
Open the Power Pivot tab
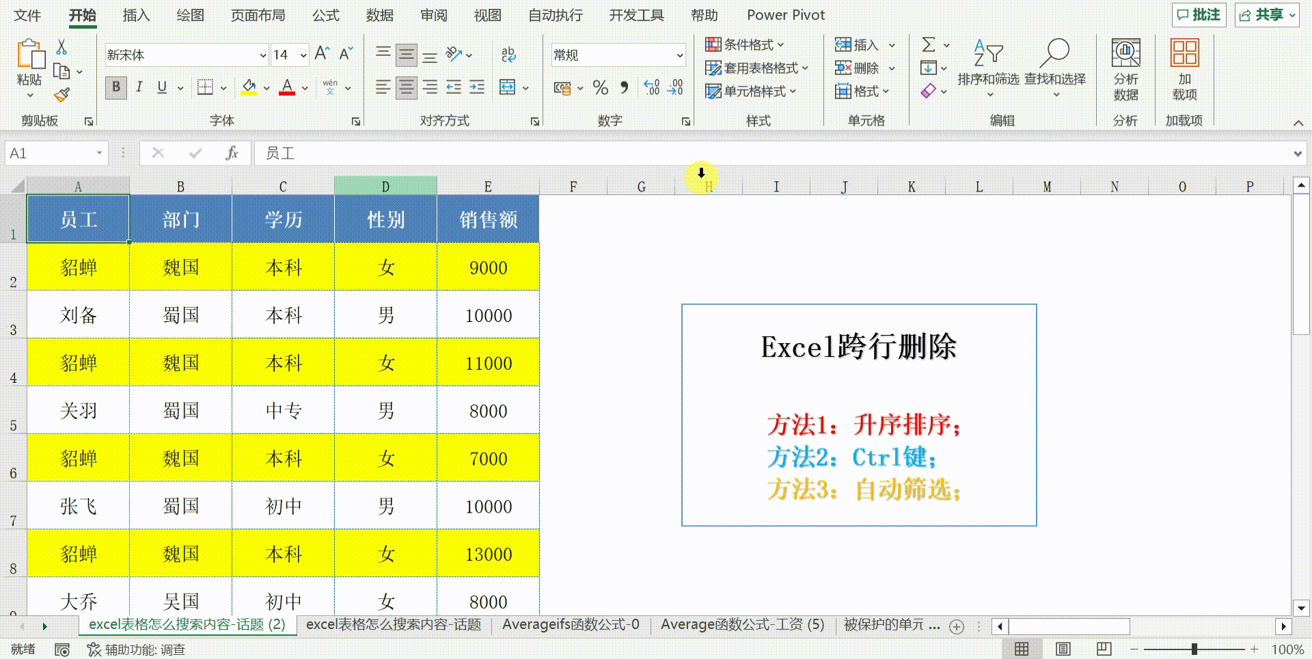786,15
